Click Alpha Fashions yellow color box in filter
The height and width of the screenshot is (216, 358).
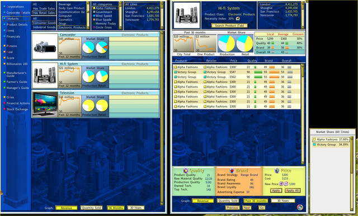pyautogui.click(x=94, y=8)
